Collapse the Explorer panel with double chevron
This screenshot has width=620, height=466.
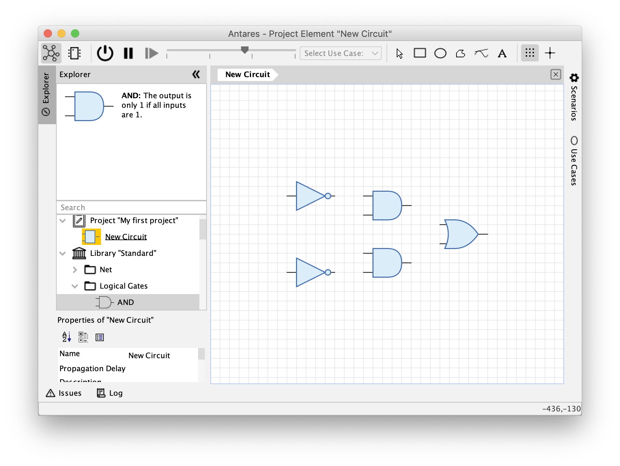[196, 74]
